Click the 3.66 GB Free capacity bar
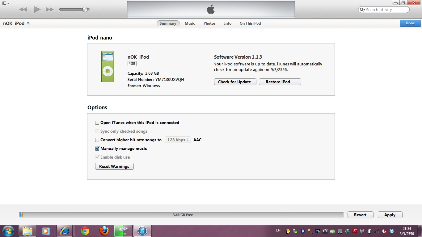 181,214
